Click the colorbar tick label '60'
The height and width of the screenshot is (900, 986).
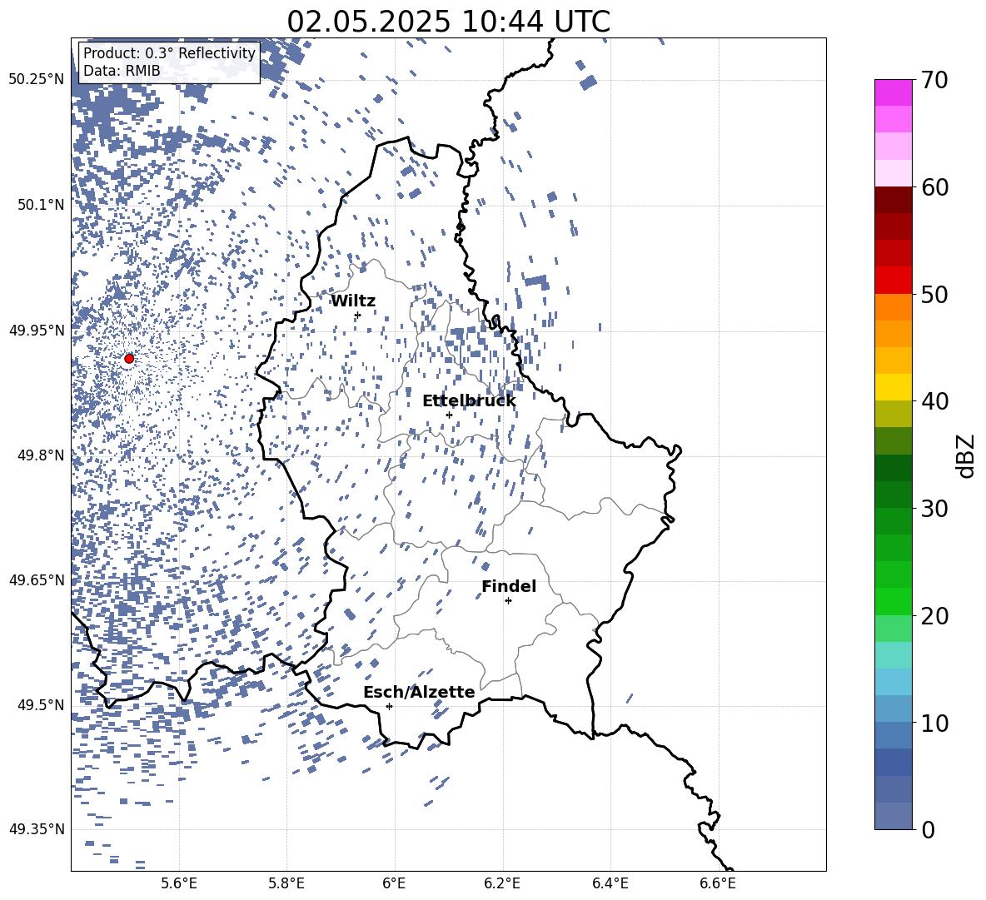tap(934, 187)
